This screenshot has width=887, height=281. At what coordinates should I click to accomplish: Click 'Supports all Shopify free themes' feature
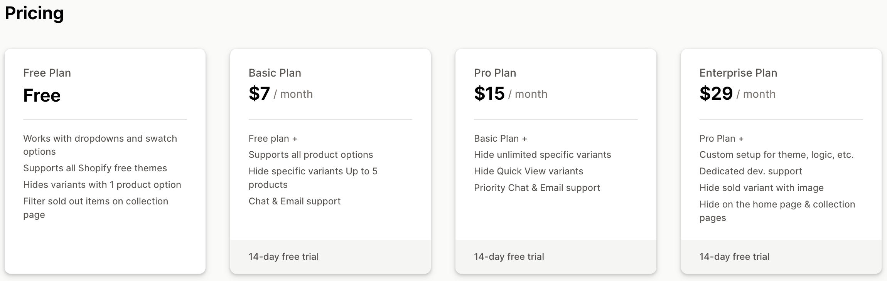[x=95, y=168]
